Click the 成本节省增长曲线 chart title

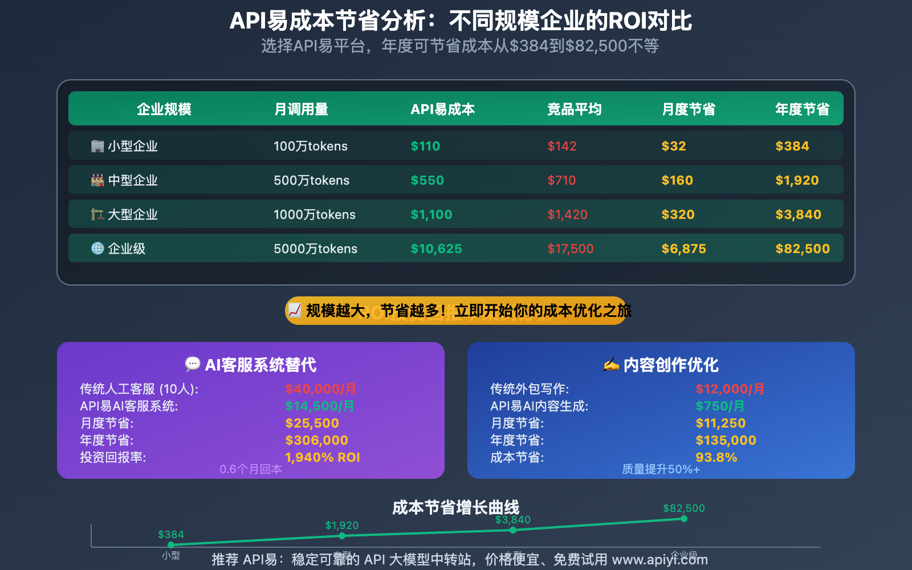[x=456, y=507]
